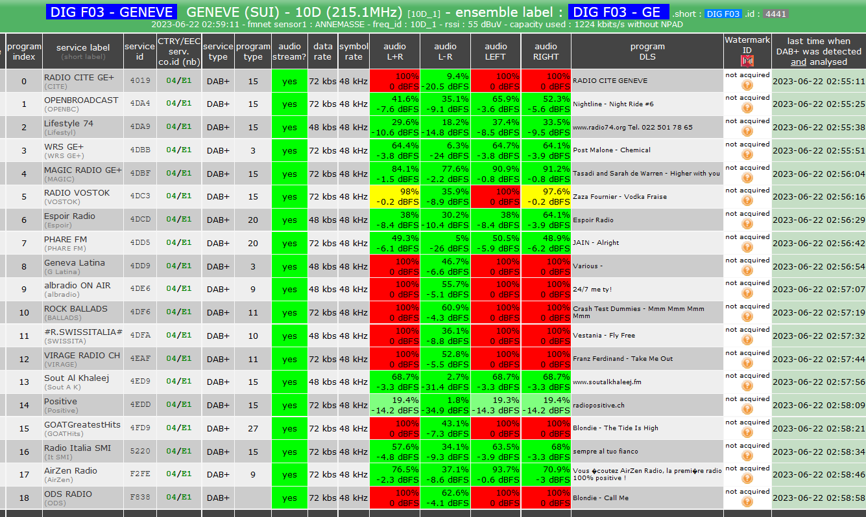The image size is (866, 517).
Task: Select the DIG F03 - GENEVE ensemble title
Action: tap(112, 12)
